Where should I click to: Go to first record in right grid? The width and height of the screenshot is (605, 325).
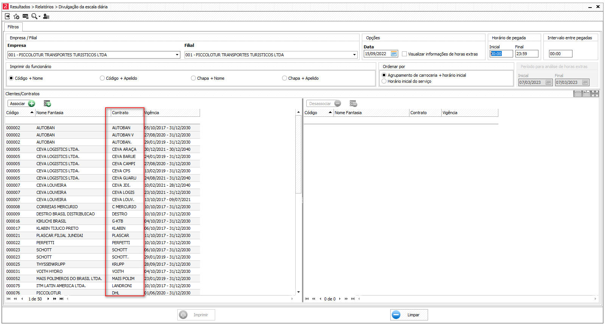pos(307,299)
